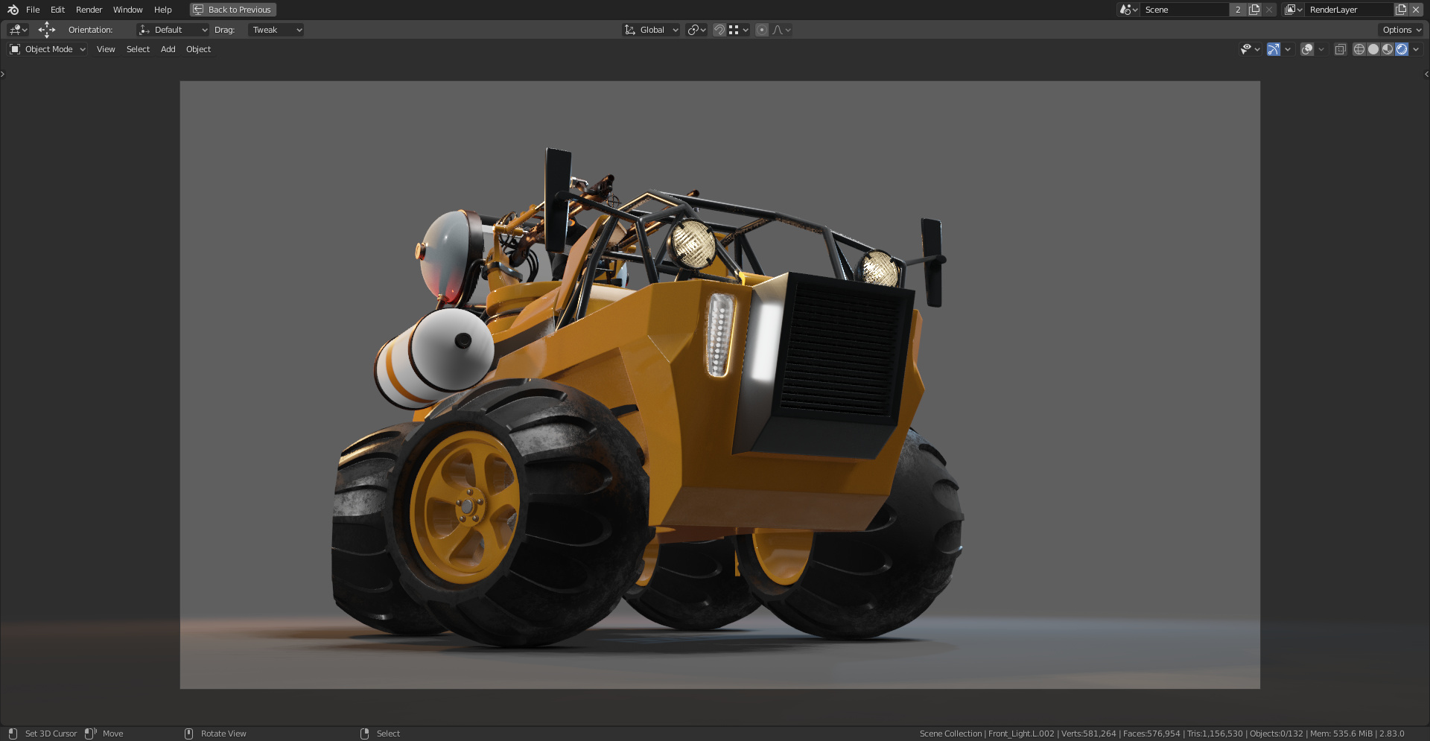The height and width of the screenshot is (741, 1430).
Task: Open the view layer browse icon dropdown
Action: pos(1293,10)
